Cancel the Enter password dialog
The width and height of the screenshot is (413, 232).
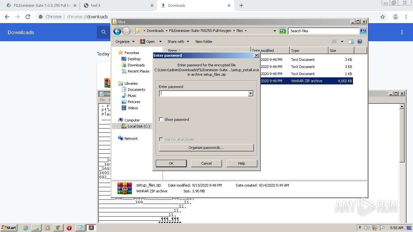pyautogui.click(x=206, y=163)
